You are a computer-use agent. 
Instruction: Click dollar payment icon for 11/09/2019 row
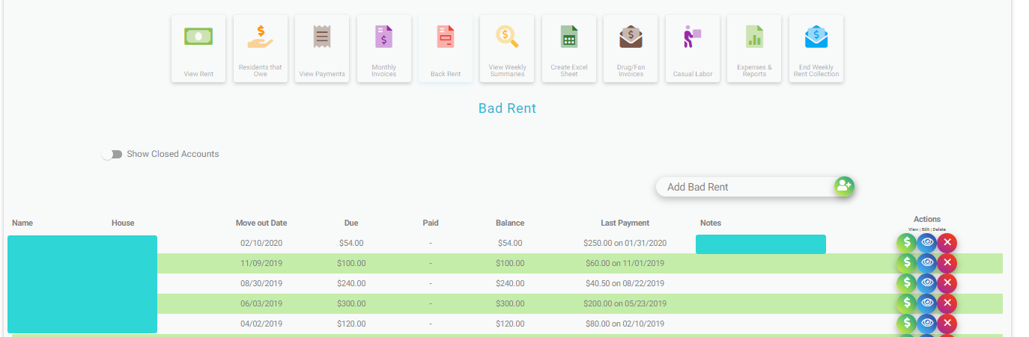click(x=907, y=263)
